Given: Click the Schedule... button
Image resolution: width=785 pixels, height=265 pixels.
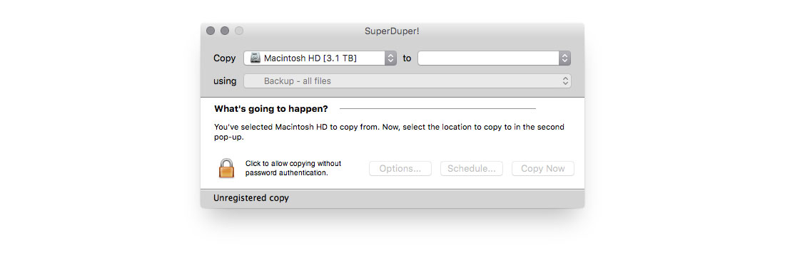Looking at the screenshot, I should 472,169.
